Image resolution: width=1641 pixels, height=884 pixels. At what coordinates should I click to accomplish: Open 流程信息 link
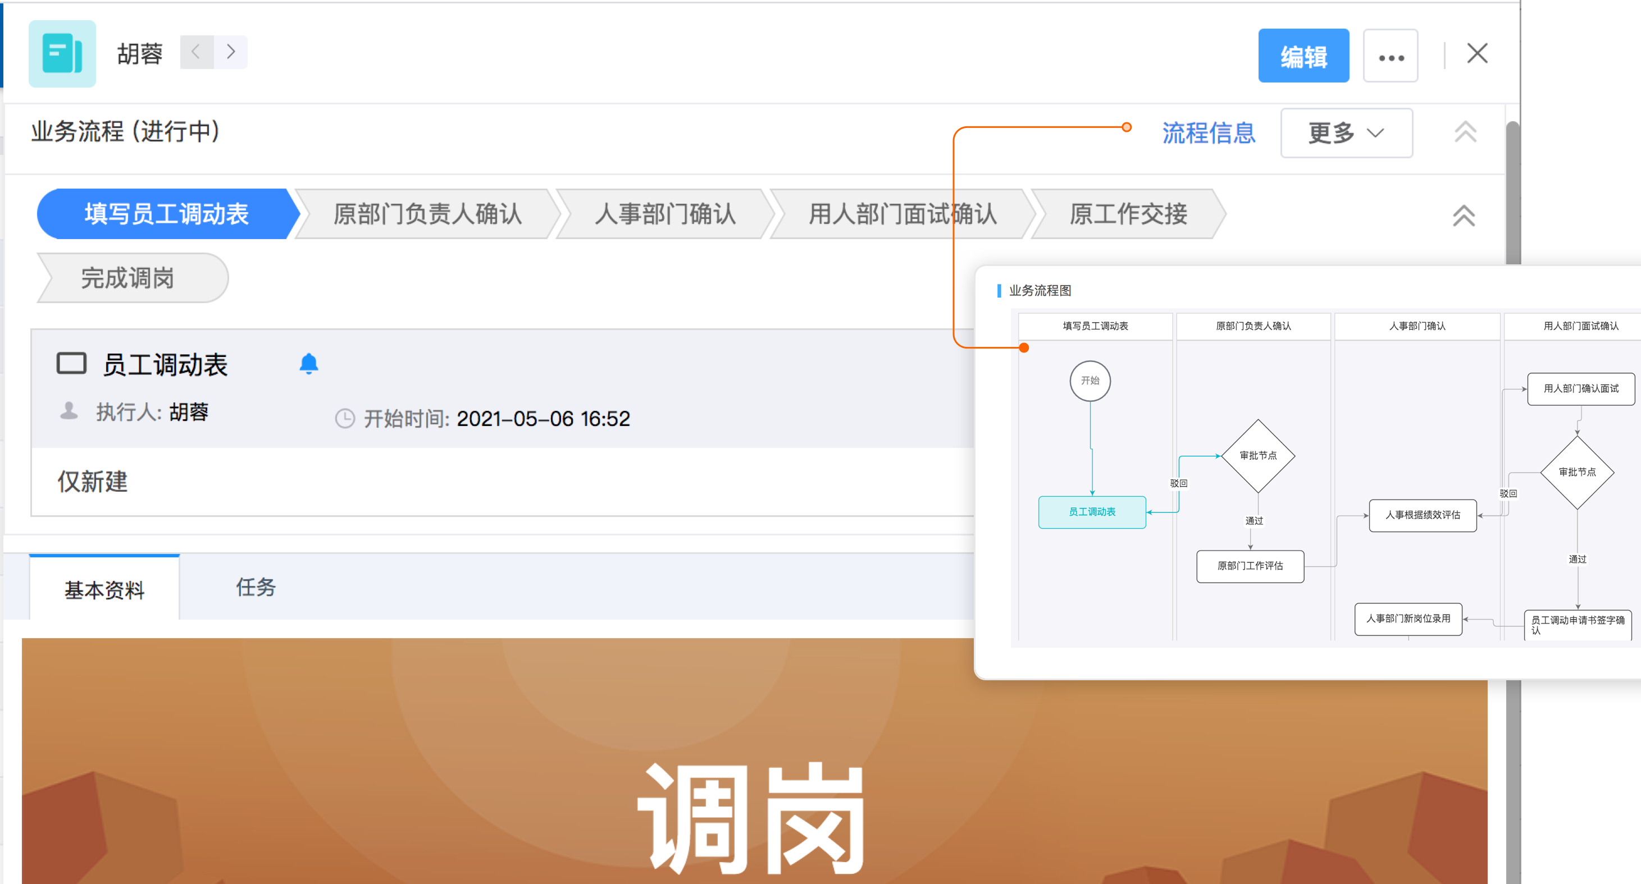(1208, 133)
